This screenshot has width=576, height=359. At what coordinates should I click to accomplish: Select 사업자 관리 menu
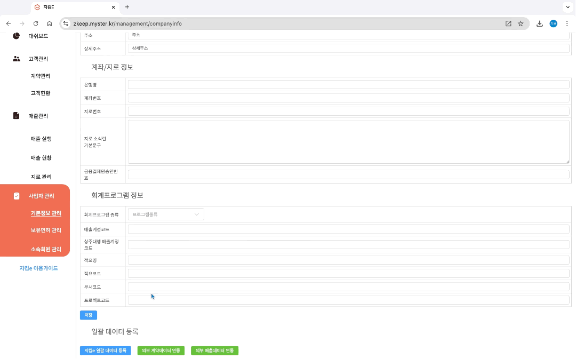point(41,196)
